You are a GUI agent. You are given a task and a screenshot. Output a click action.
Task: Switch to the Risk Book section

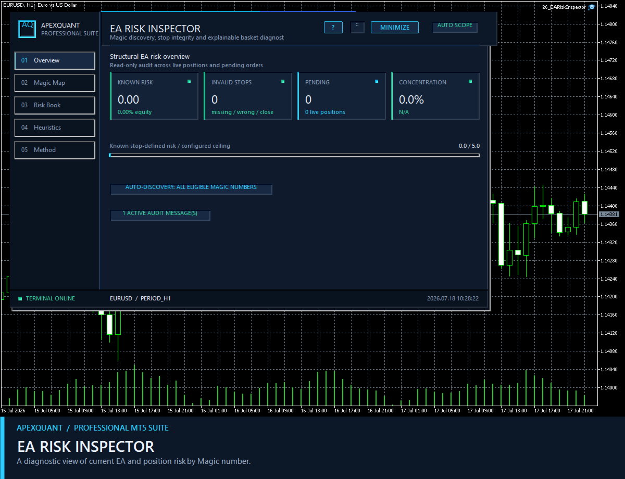click(55, 105)
